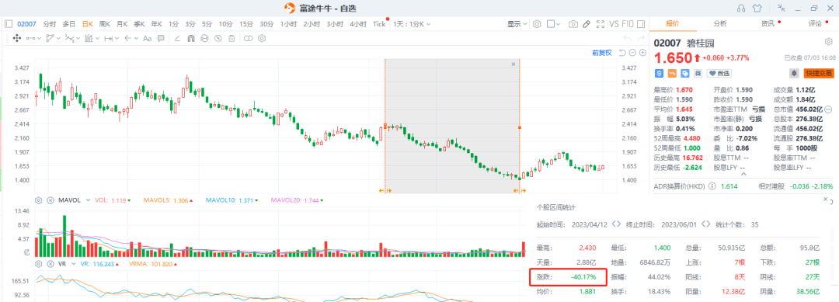Set a price alert with bell icon
The height and width of the screenshot is (302, 839).
(x=795, y=73)
